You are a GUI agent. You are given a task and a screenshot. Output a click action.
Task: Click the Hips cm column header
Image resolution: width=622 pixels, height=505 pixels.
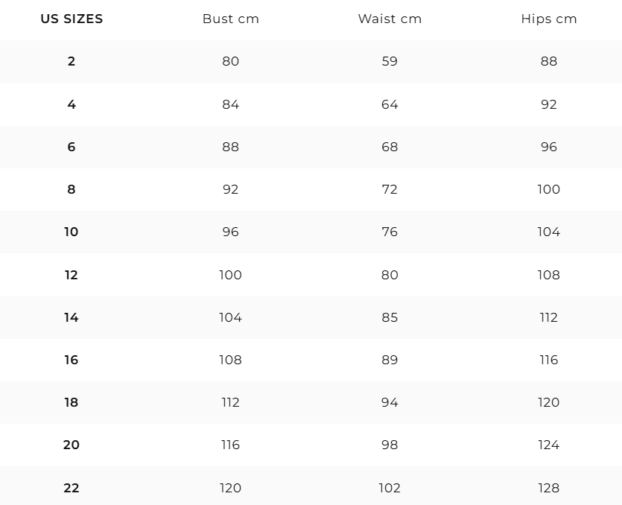click(x=548, y=19)
